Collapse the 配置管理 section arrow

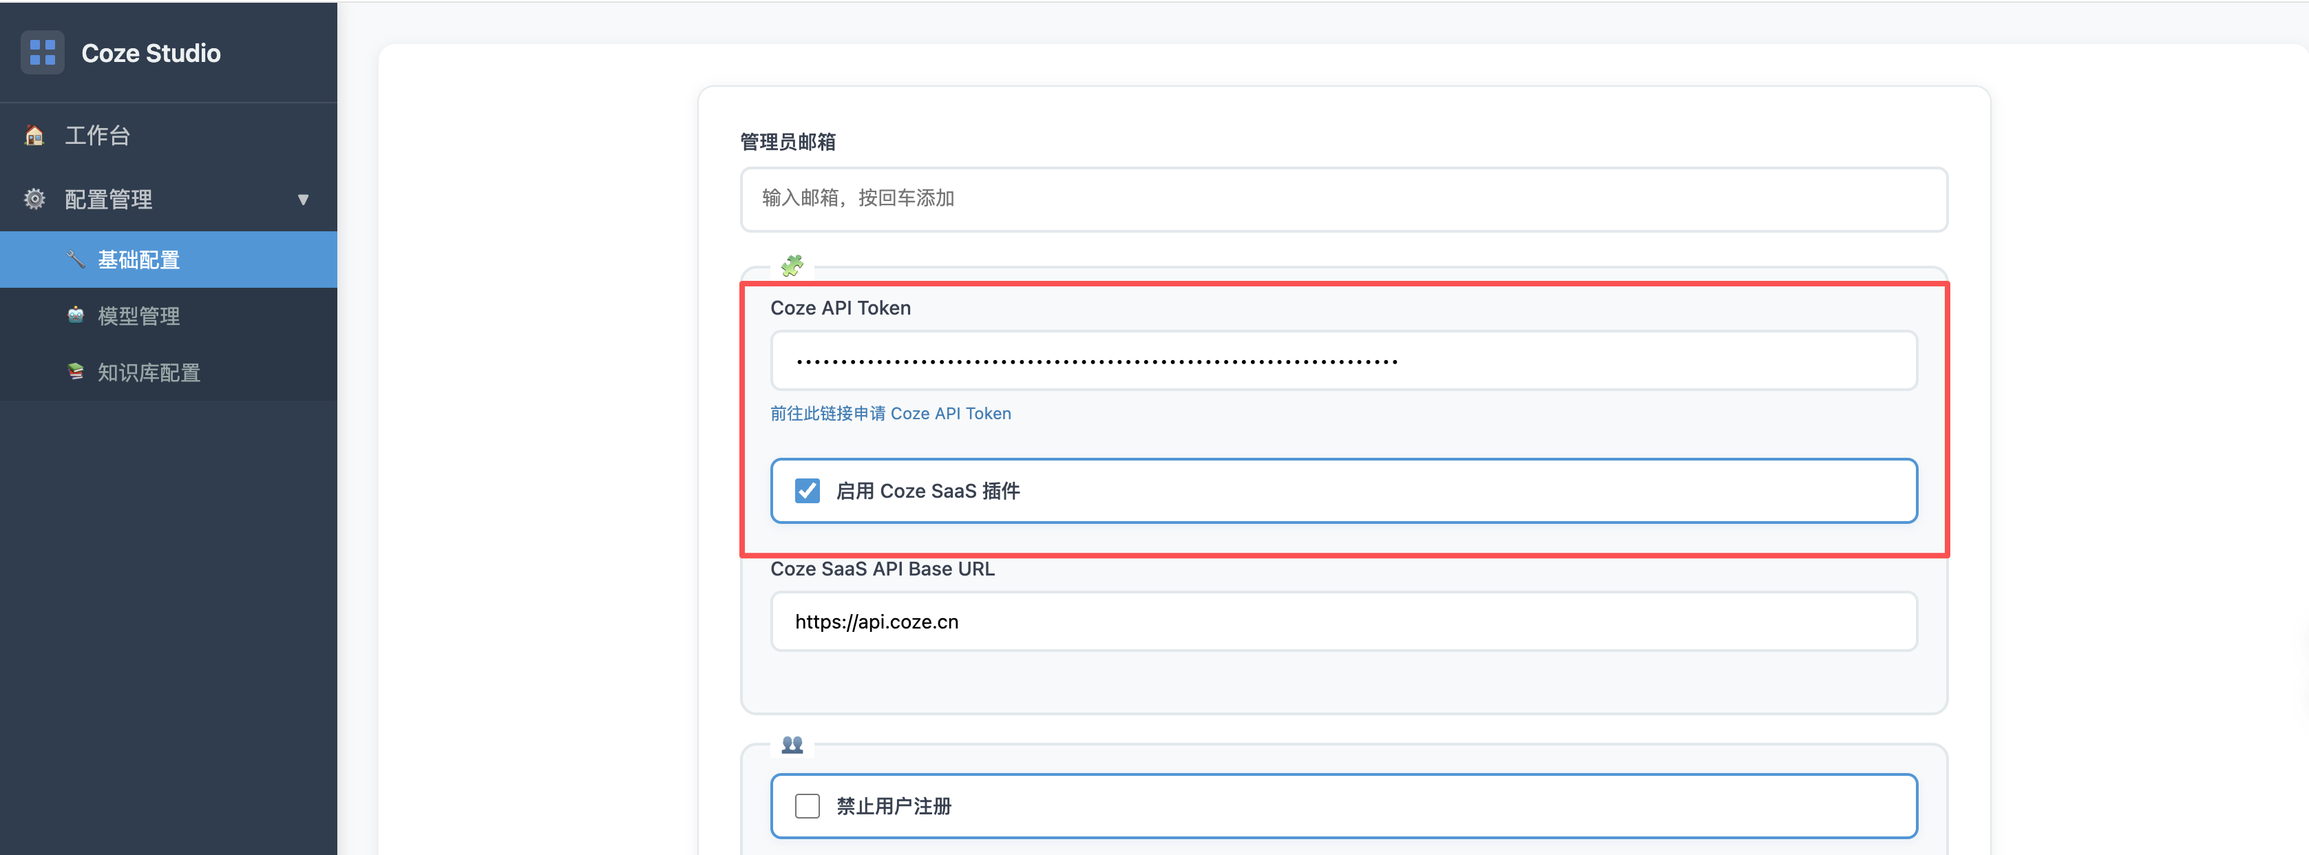click(x=304, y=199)
